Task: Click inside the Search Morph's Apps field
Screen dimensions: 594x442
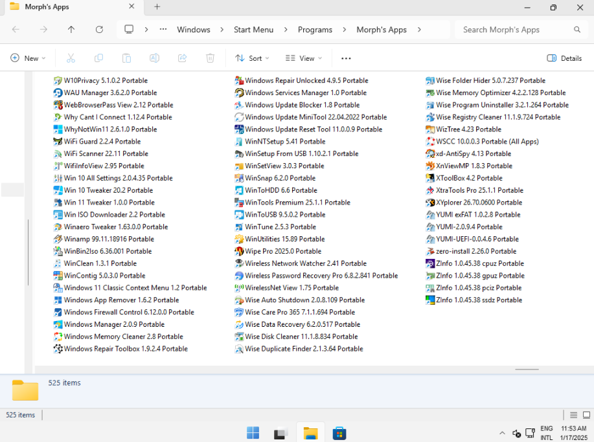Action: point(515,30)
